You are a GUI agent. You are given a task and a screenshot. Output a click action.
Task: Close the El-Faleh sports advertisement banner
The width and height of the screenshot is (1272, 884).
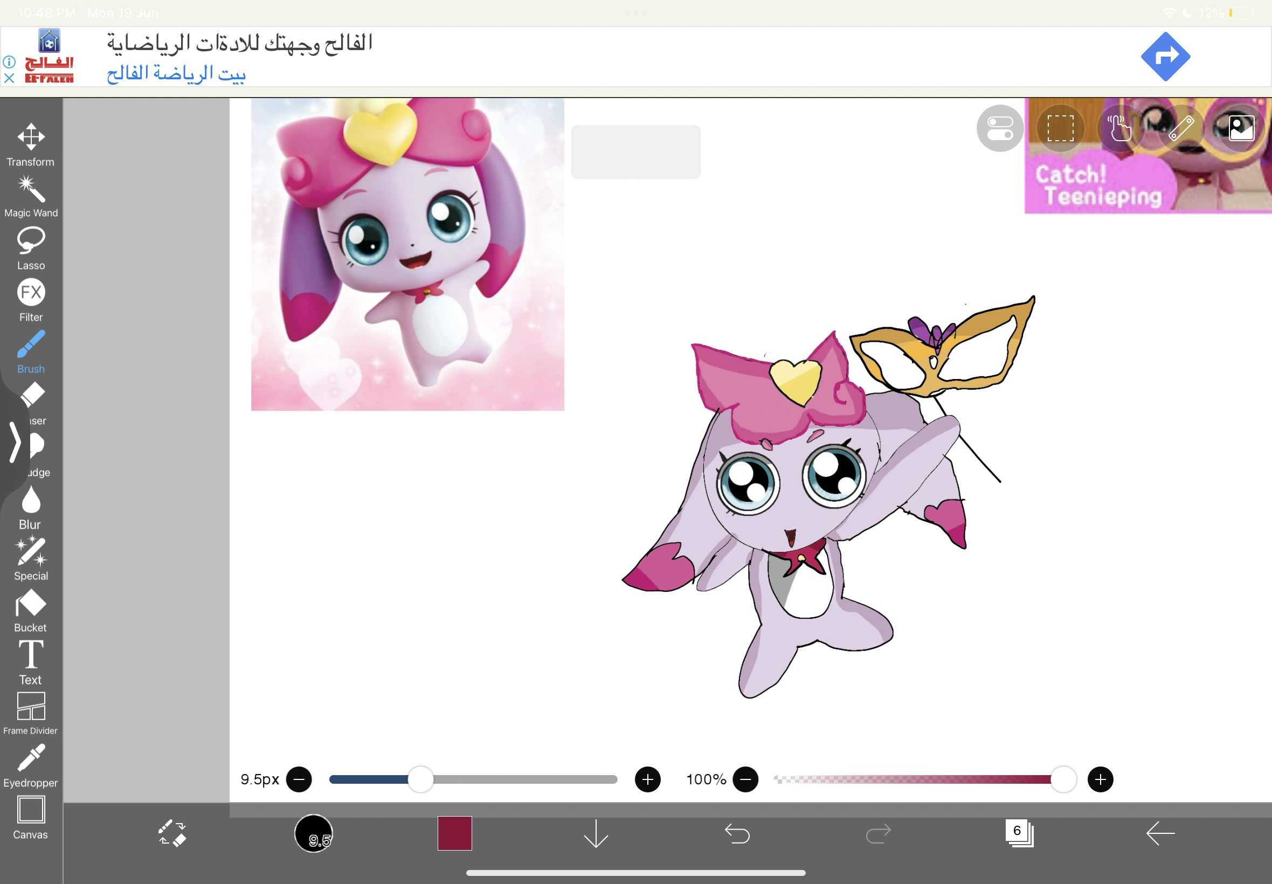[x=9, y=79]
